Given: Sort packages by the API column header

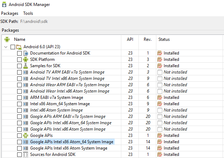Looking at the screenshot, I should point(130,39).
